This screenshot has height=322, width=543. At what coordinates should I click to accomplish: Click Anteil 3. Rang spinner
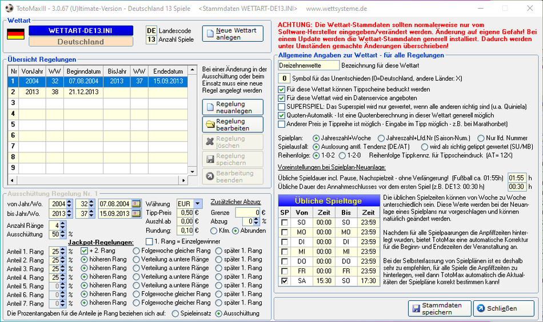click(x=62, y=269)
